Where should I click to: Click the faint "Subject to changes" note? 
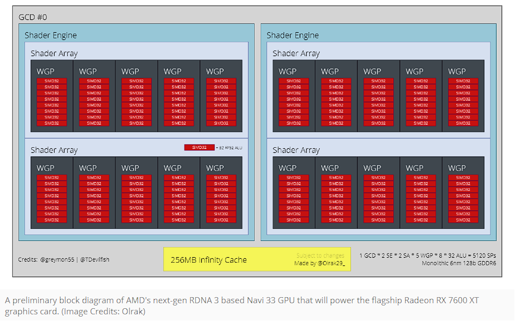pyautogui.click(x=320, y=255)
